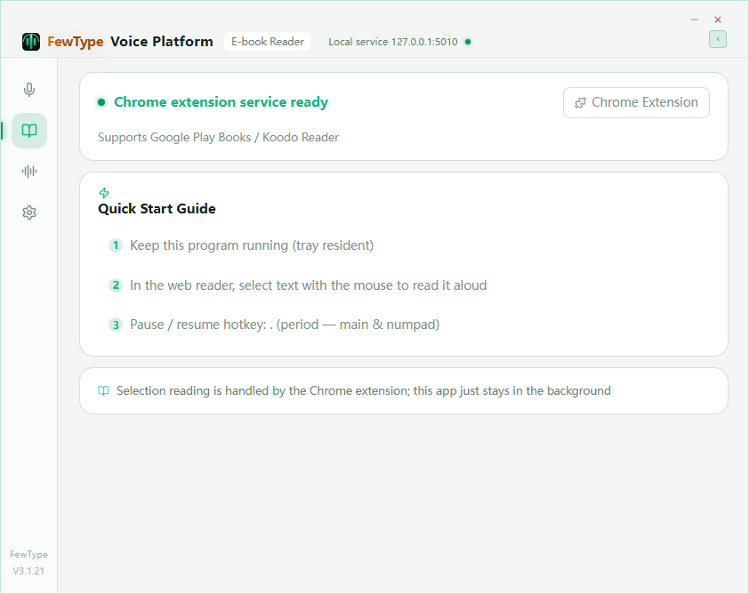The width and height of the screenshot is (749, 594).
Task: Select the E-book reader sidebar icon
Action: [x=29, y=131]
